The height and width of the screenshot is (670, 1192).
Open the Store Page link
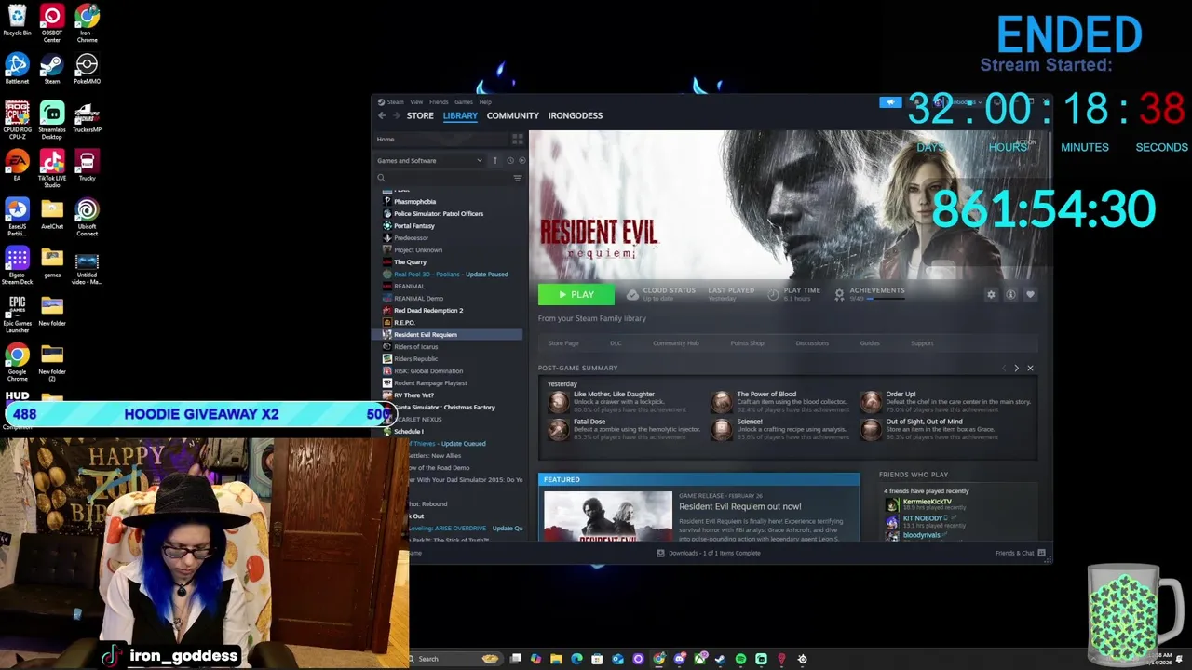pos(563,343)
